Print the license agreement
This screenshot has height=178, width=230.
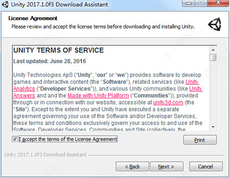200,140
